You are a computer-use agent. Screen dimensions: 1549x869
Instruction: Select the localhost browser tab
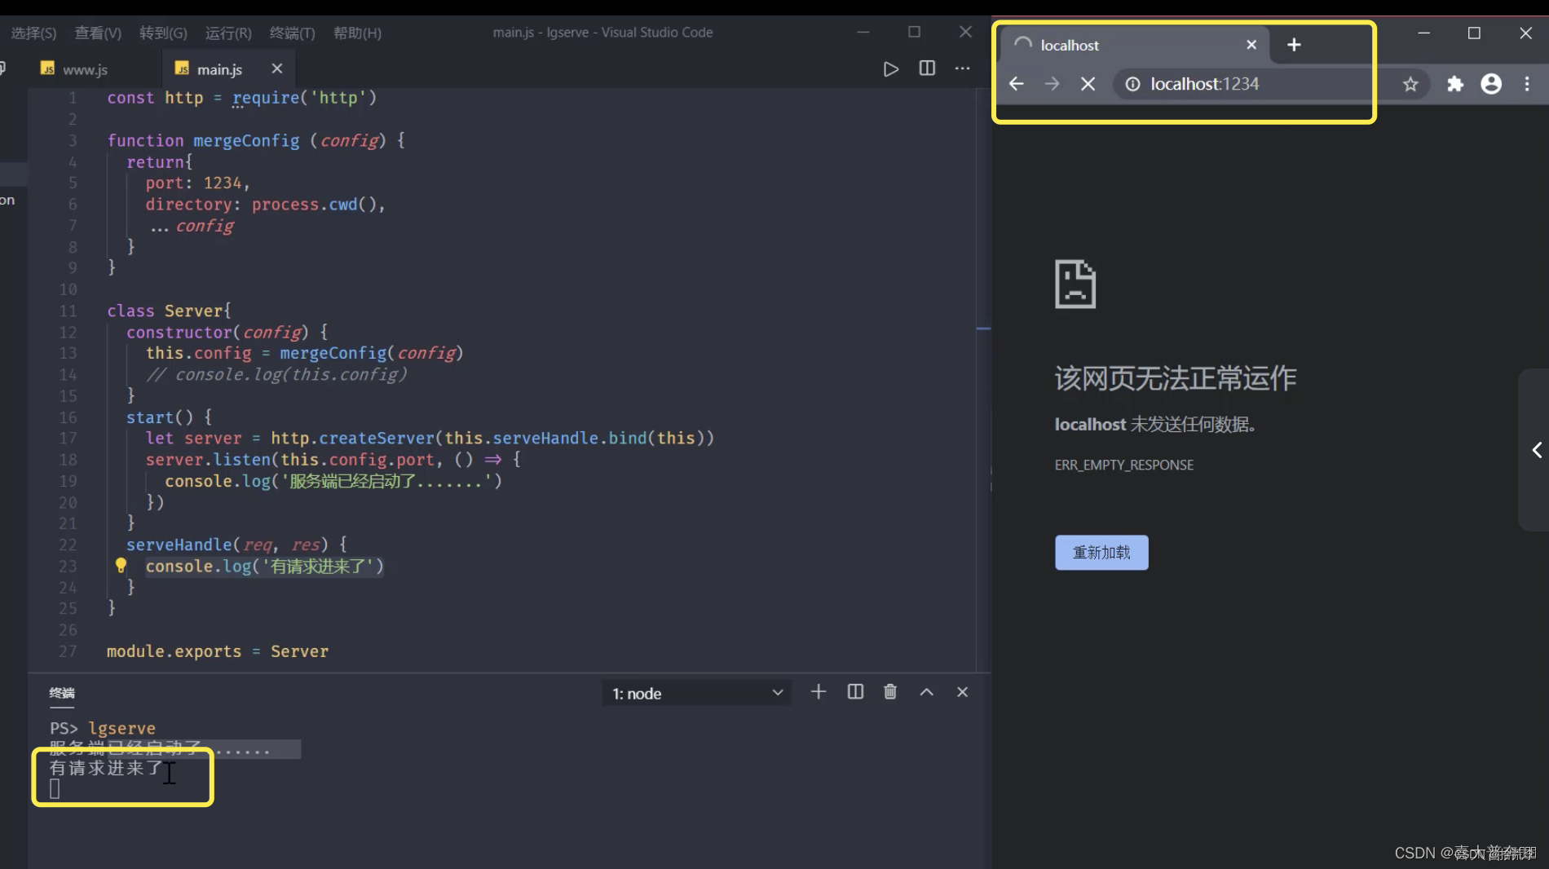(x=1133, y=45)
